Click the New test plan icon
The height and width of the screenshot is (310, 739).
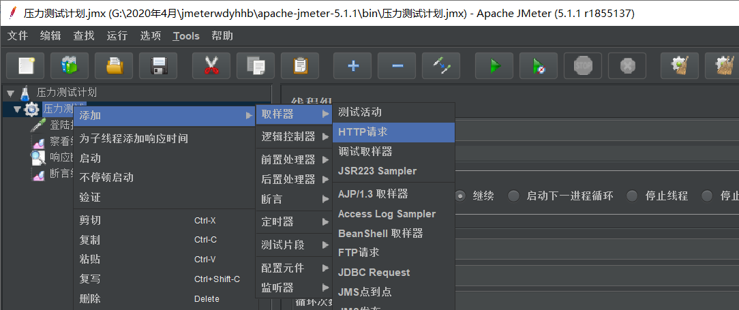point(25,65)
